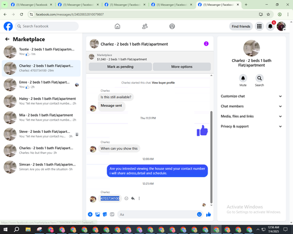Open Mia conversation
Image resolution: width=293 pixels, height=234 pixels.
(41, 118)
